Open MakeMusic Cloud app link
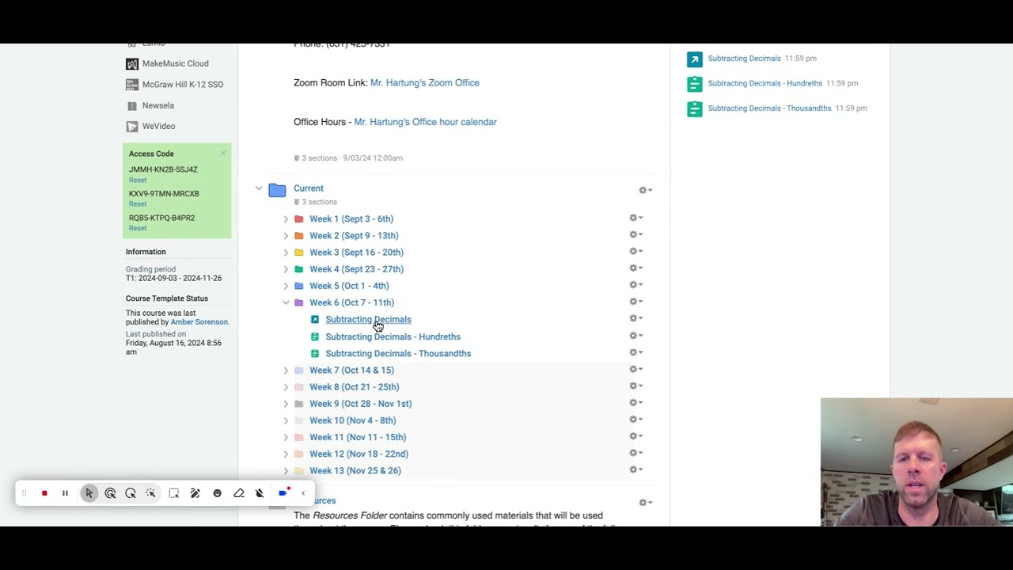 (175, 63)
